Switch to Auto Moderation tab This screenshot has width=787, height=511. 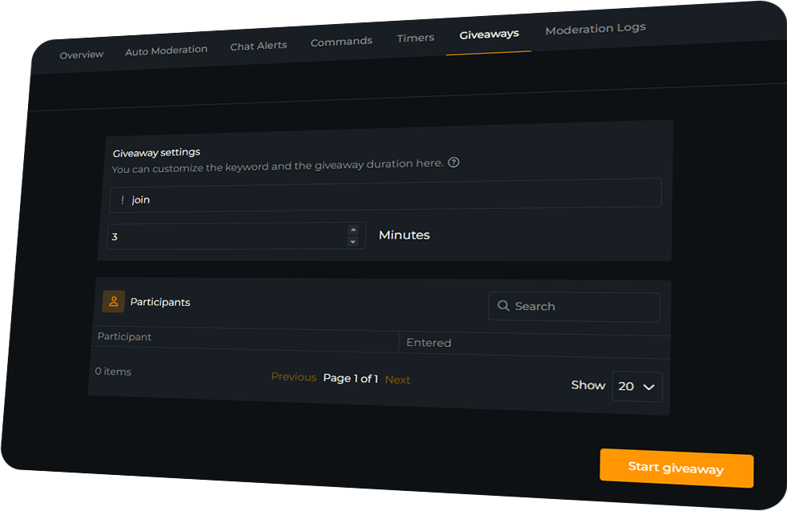coord(167,50)
